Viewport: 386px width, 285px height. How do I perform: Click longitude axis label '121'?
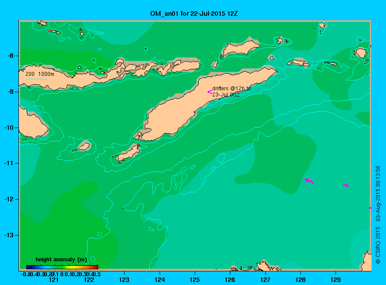click(x=54, y=280)
